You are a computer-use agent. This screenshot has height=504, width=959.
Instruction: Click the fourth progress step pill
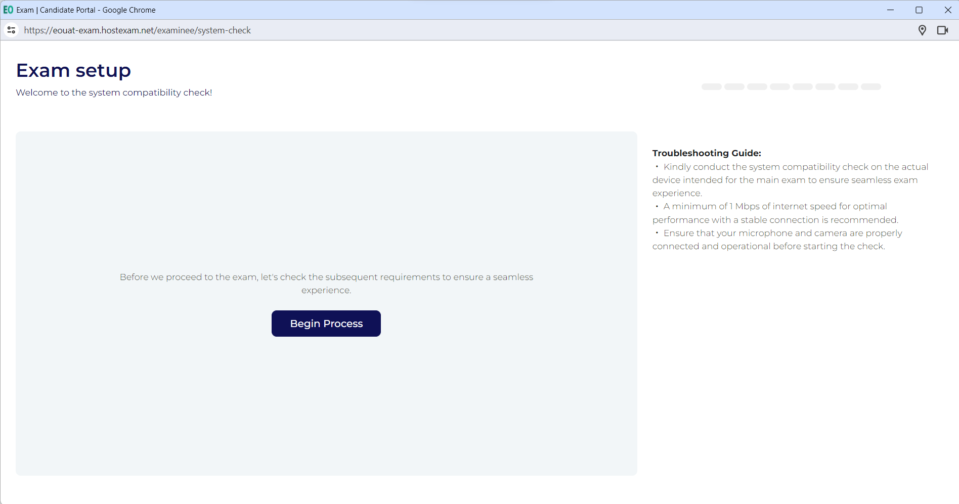pos(779,87)
